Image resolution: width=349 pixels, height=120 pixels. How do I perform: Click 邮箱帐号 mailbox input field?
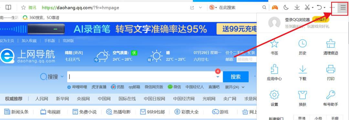coord(246,59)
